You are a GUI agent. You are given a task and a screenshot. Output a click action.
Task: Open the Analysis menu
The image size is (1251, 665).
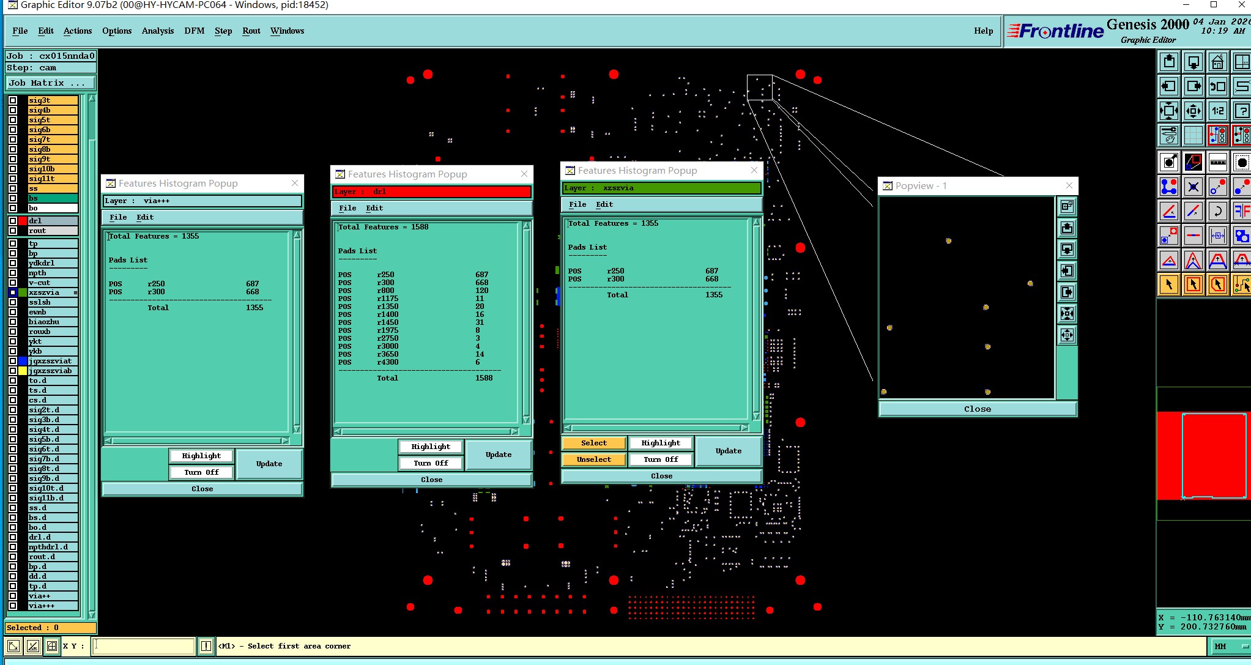click(x=157, y=31)
